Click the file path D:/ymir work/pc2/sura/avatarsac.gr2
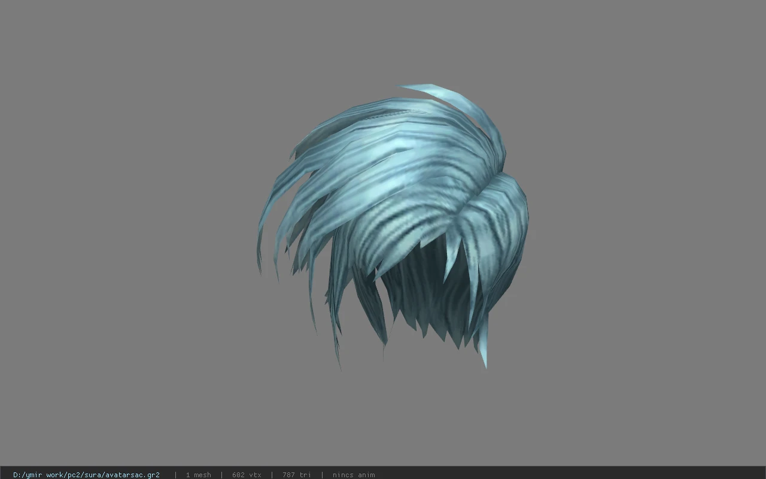Image resolution: width=766 pixels, height=479 pixels. click(86, 475)
